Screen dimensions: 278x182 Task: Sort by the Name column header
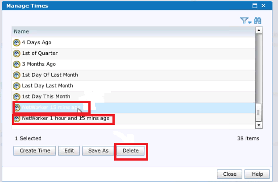(133, 32)
